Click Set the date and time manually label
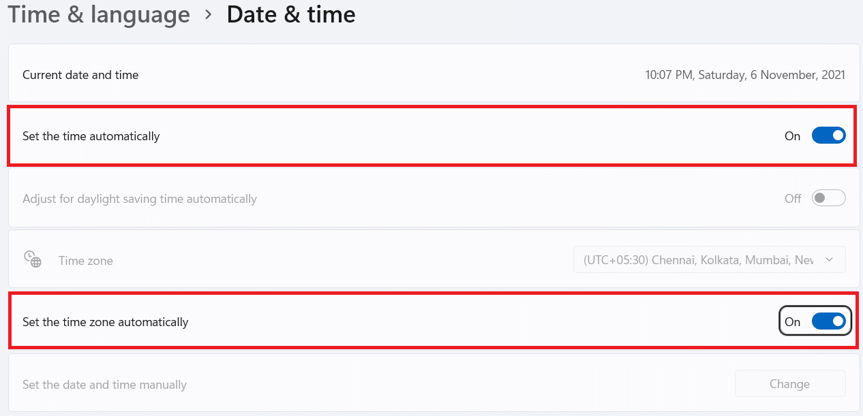This screenshot has width=863, height=416. 104,385
